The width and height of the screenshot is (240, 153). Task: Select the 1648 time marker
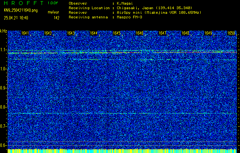pyautogui.click(x=185, y=33)
